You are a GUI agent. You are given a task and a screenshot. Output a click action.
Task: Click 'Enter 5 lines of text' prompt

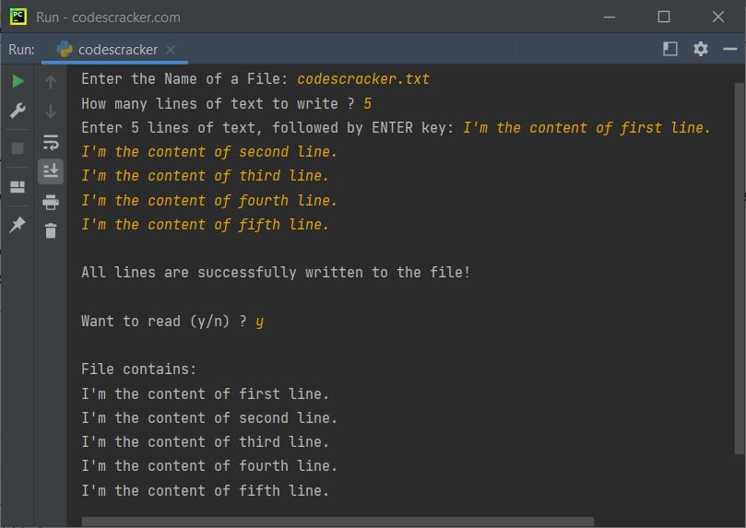click(267, 128)
